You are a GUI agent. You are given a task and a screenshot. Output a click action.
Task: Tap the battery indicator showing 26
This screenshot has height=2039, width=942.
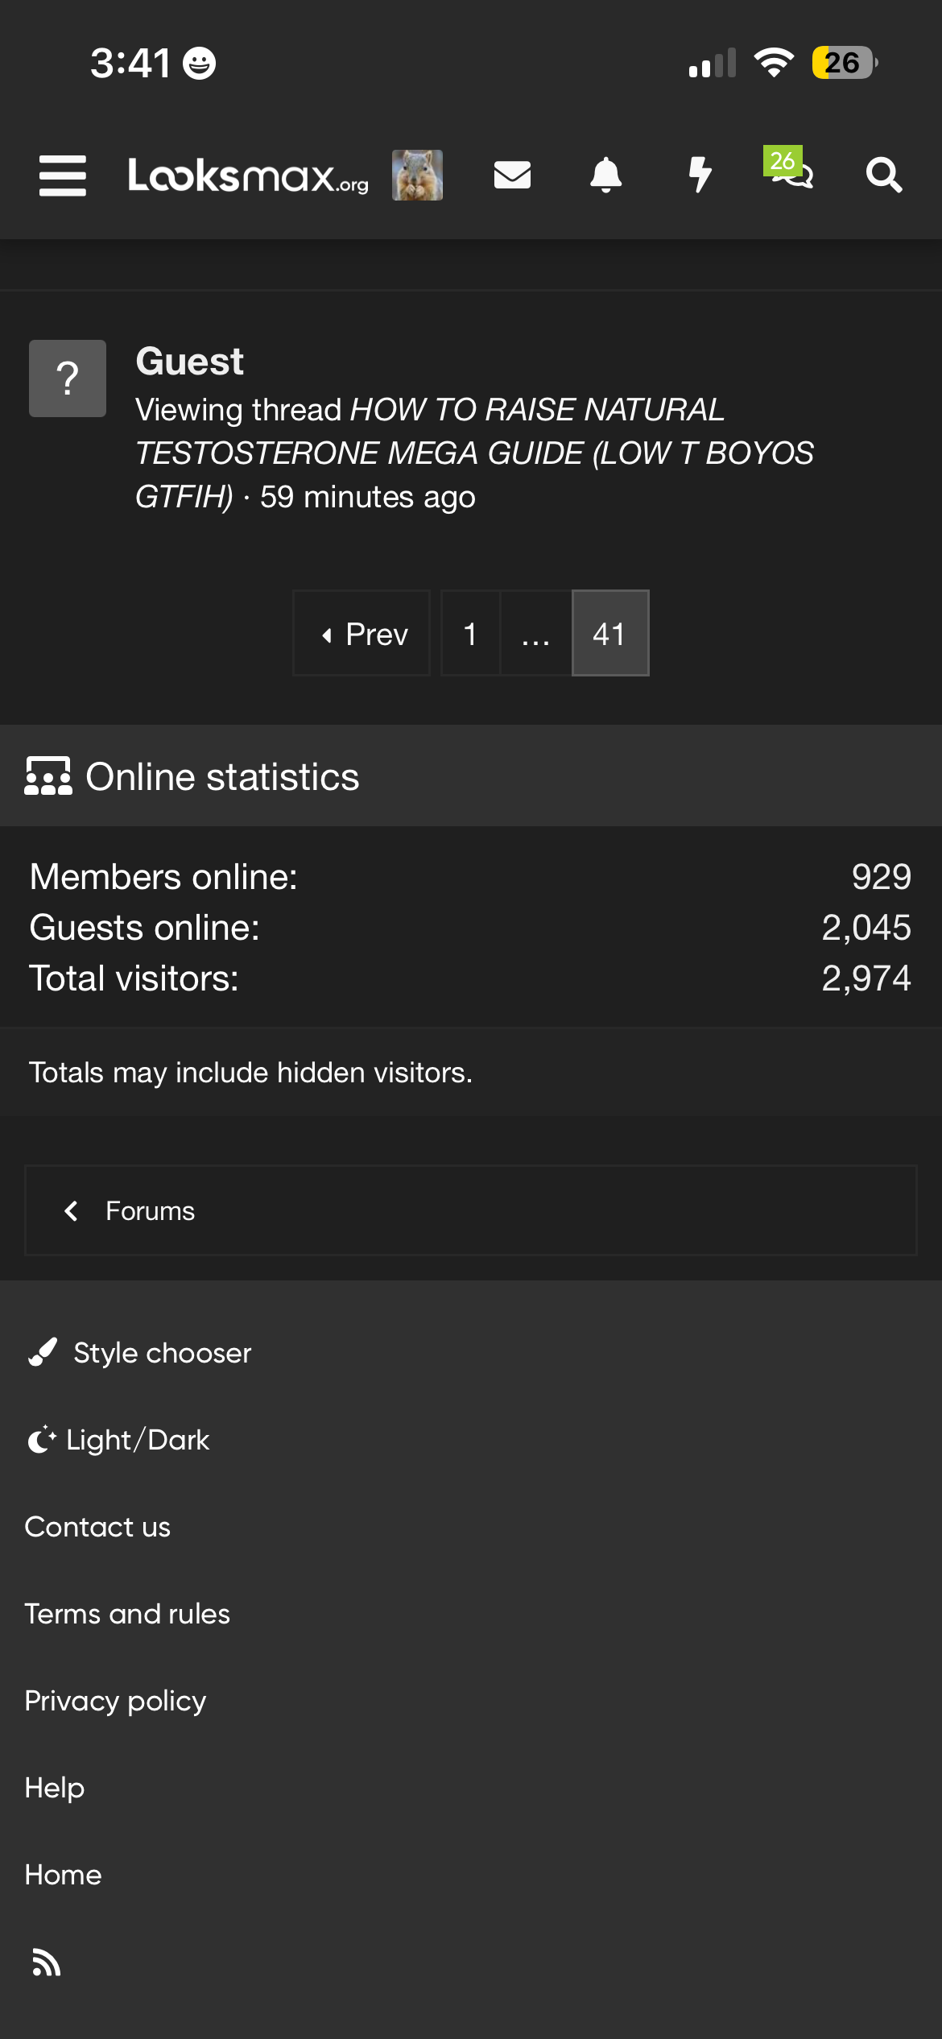[x=845, y=62]
